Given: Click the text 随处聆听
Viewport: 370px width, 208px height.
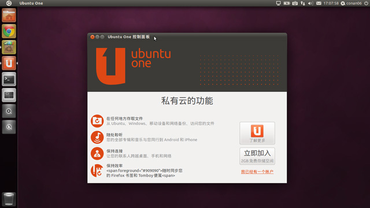Looking at the screenshot, I should (x=114, y=135).
